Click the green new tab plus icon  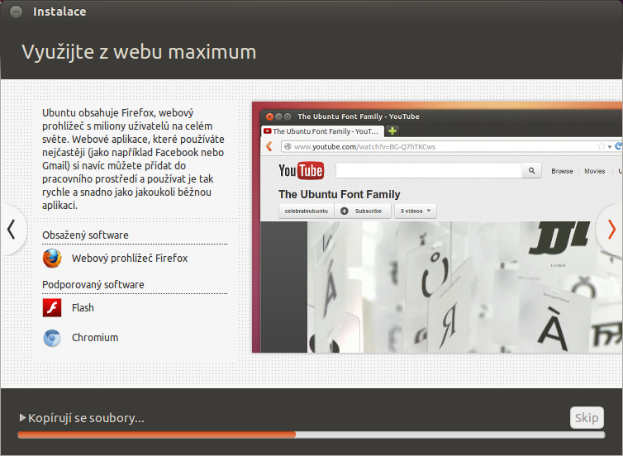(x=392, y=131)
